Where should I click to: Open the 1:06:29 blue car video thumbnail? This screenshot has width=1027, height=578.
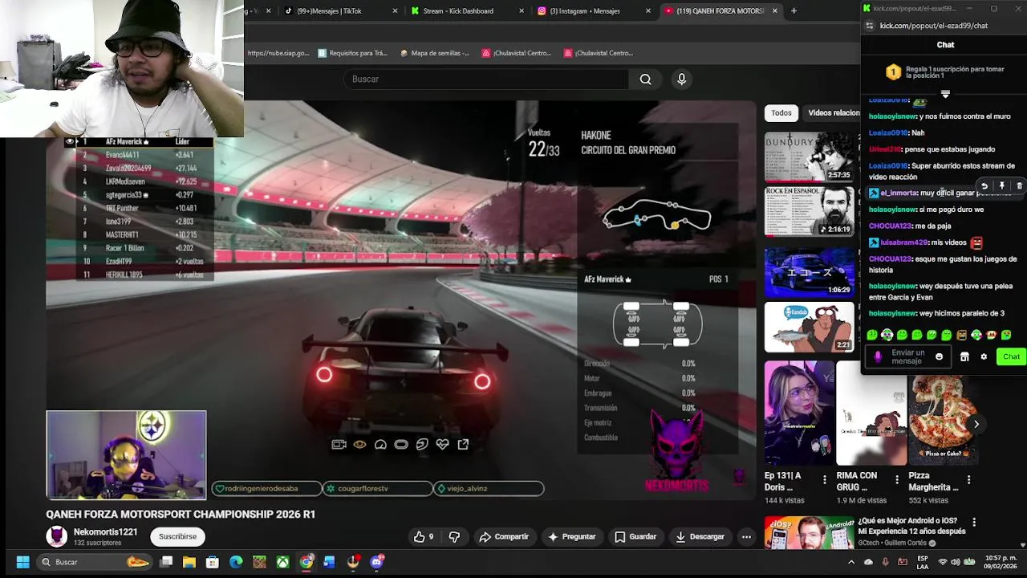(x=808, y=271)
